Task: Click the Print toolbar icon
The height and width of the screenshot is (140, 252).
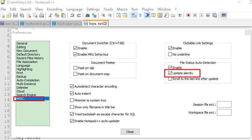Action: pyautogui.click(x=42, y=15)
